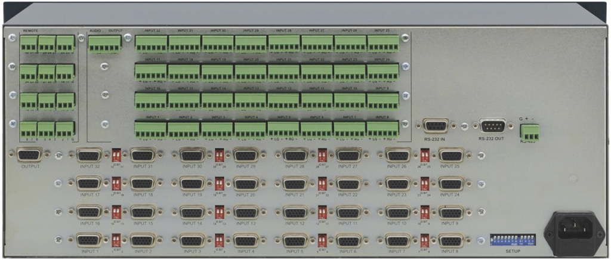Click the RS-485 green terminal block
611x260 pixels.
pos(529,131)
